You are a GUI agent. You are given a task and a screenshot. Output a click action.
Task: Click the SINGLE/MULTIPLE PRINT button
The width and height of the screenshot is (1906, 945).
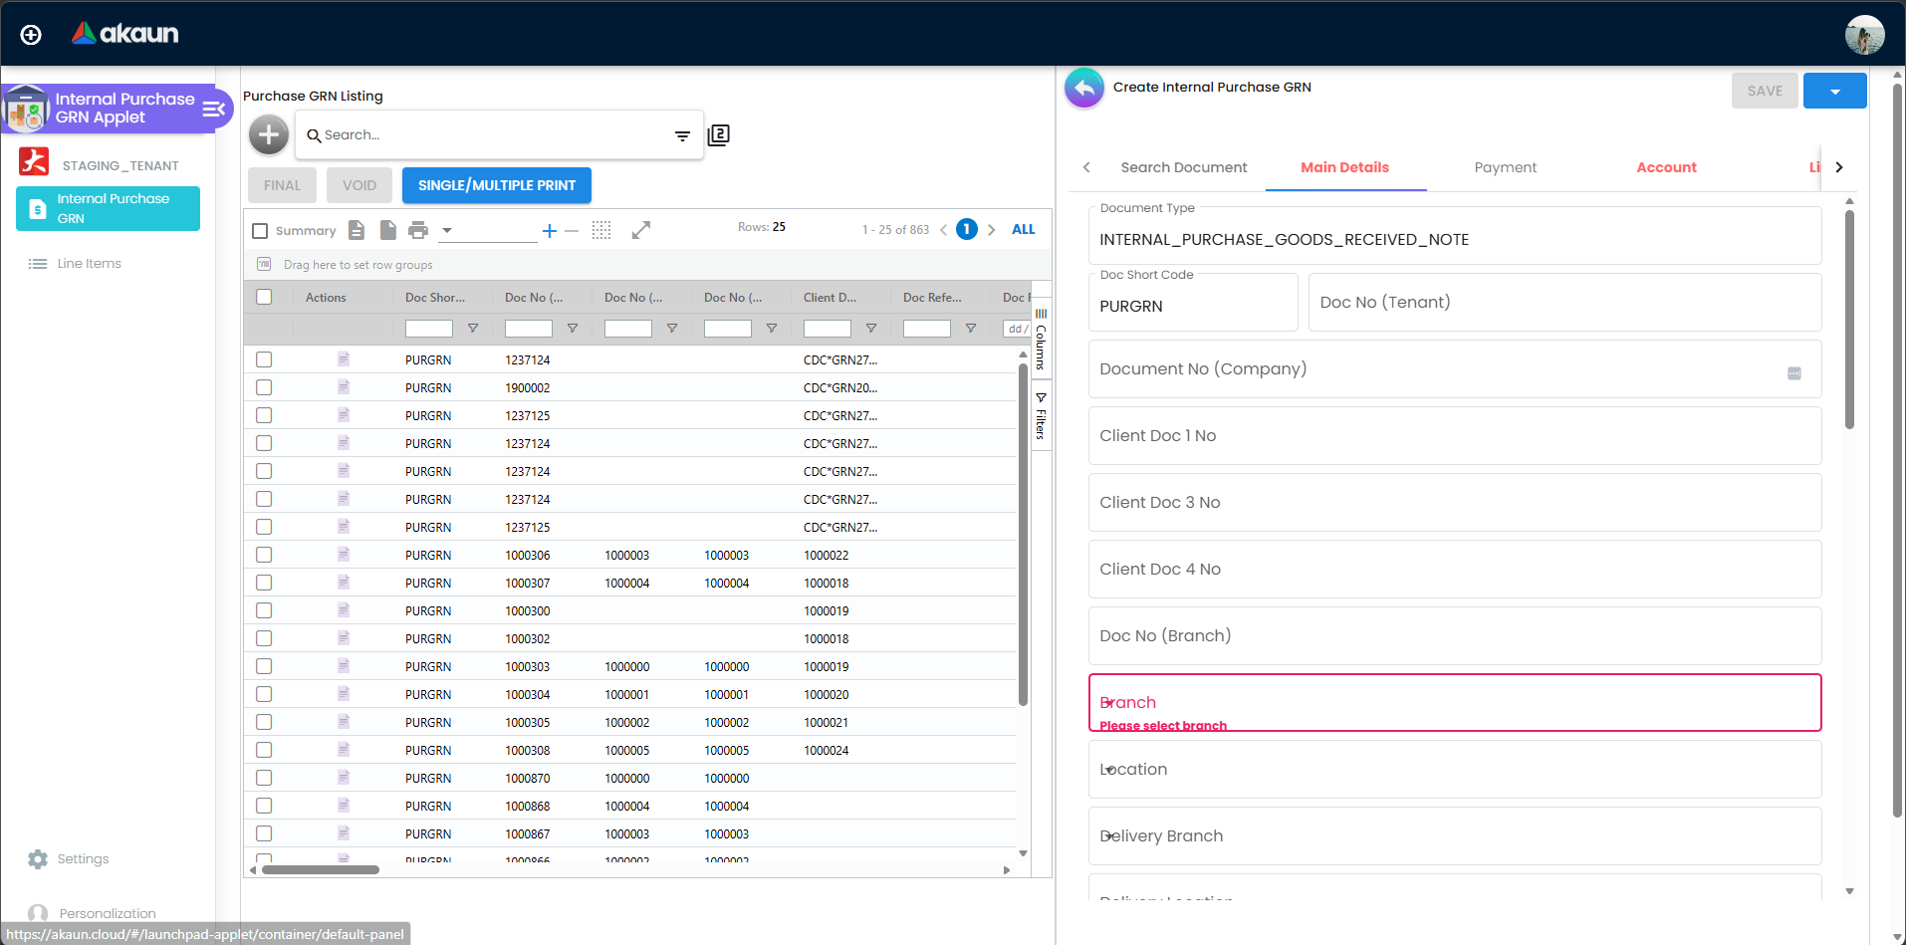coord(496,185)
